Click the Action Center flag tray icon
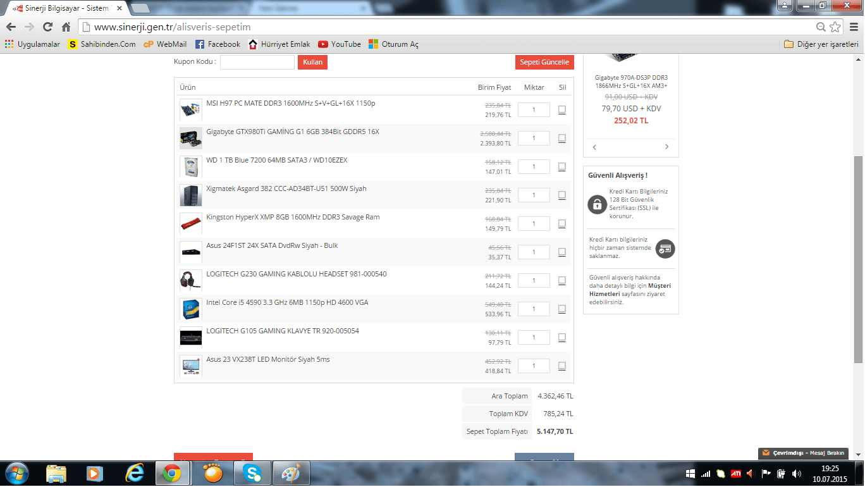865x487 pixels. pos(766,473)
